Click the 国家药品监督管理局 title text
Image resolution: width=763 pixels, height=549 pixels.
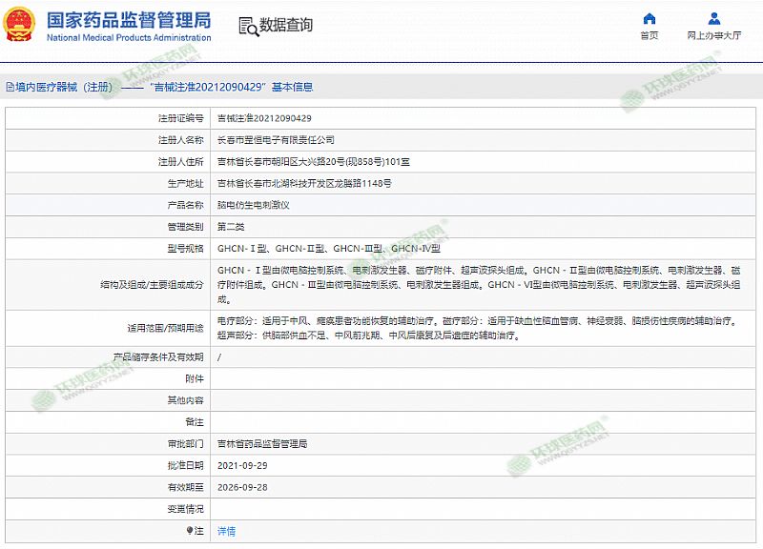[x=129, y=20]
